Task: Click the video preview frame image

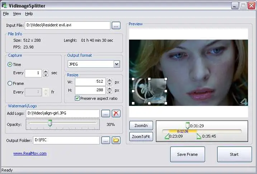Action: coord(189,73)
